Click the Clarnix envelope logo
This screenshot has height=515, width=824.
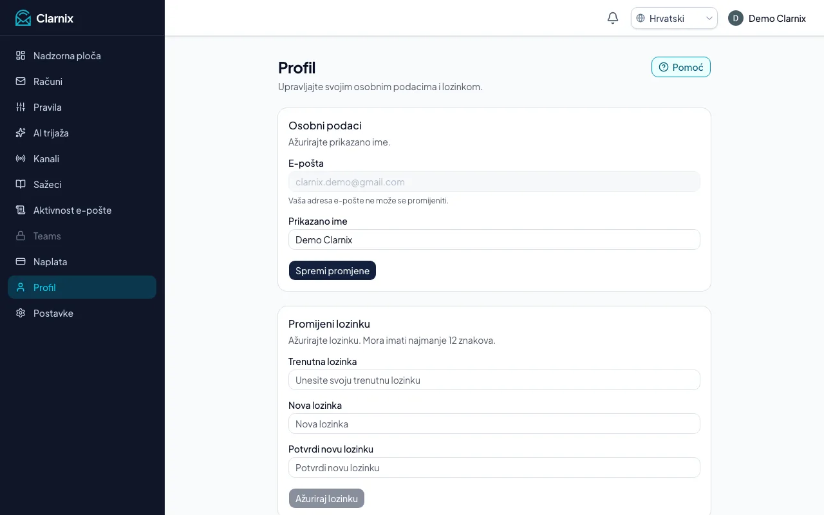coord(23,18)
